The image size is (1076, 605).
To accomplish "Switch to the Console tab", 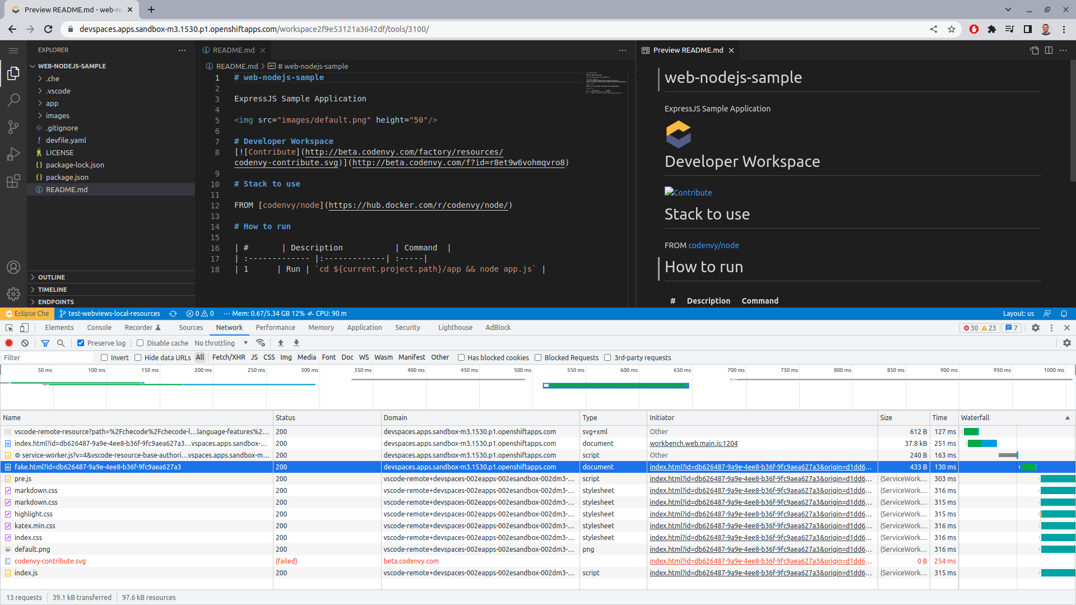I will pos(99,328).
